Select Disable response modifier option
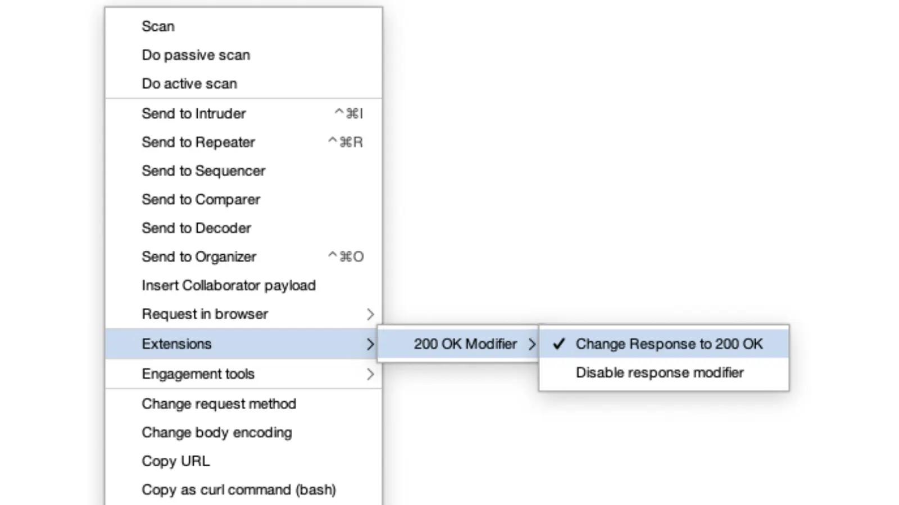 [x=660, y=373]
